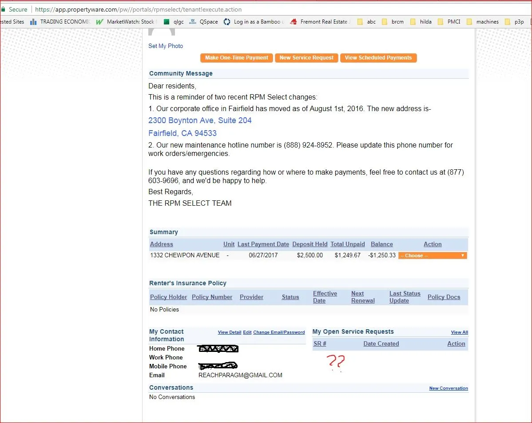Start a New Conversation

coord(449,388)
